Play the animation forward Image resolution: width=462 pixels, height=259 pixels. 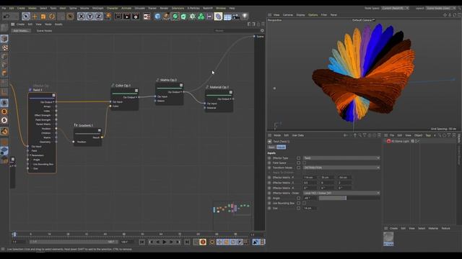tap(165, 242)
